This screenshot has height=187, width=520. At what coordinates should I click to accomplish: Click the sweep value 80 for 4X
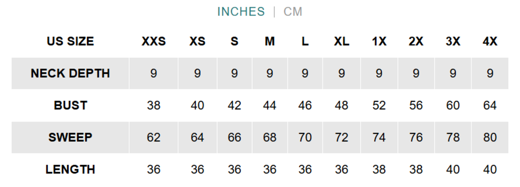(x=490, y=138)
